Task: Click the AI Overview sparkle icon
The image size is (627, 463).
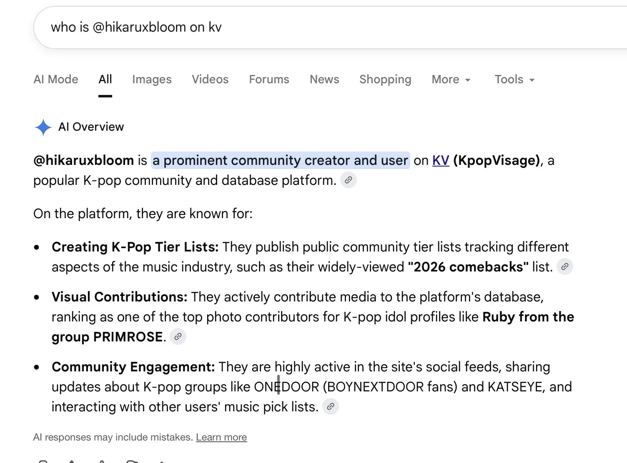Action: coord(43,127)
